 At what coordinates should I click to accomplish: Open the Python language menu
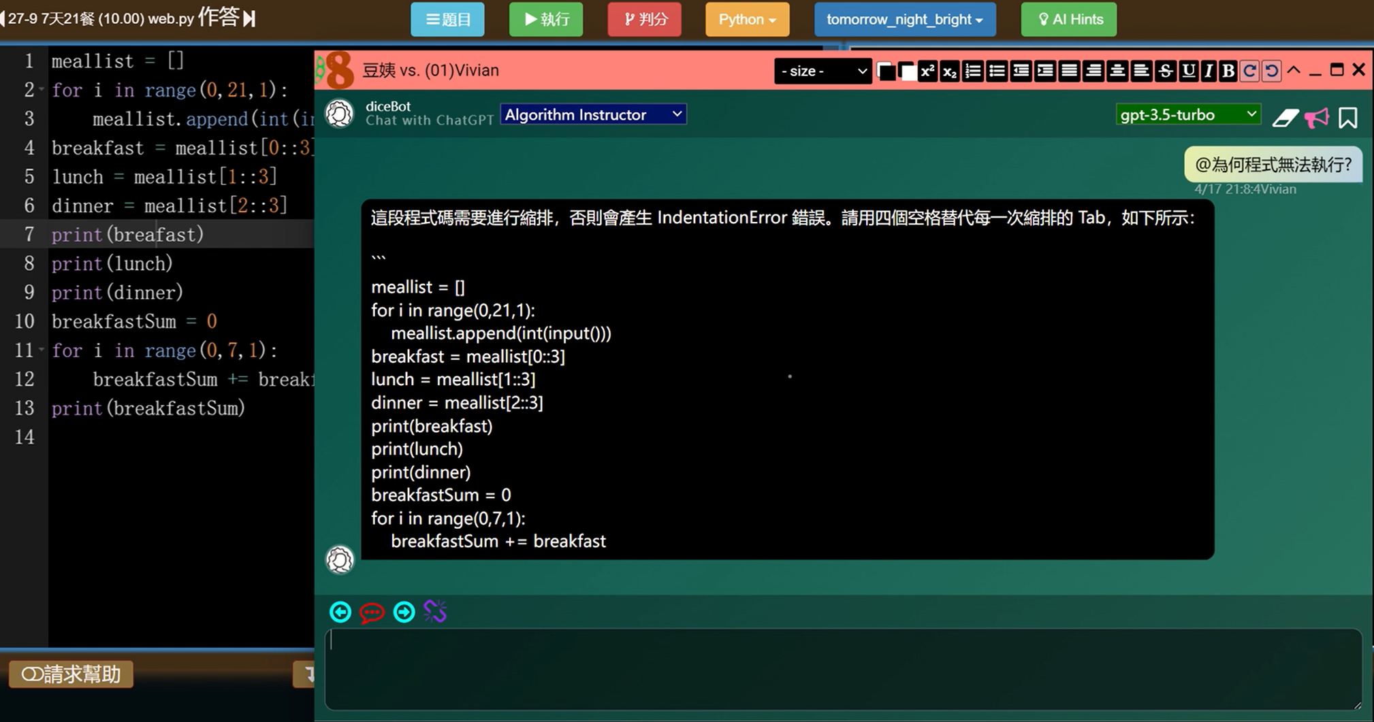click(x=747, y=19)
